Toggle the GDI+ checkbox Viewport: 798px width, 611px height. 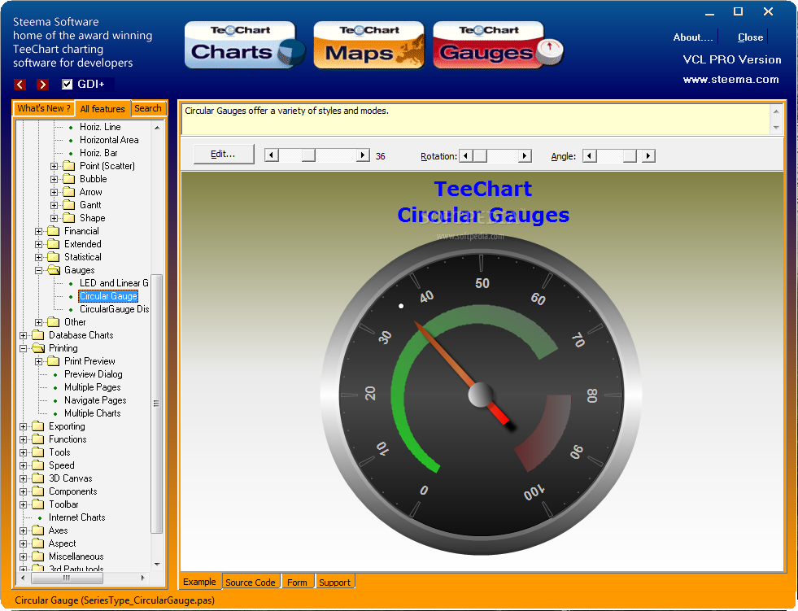(67, 84)
